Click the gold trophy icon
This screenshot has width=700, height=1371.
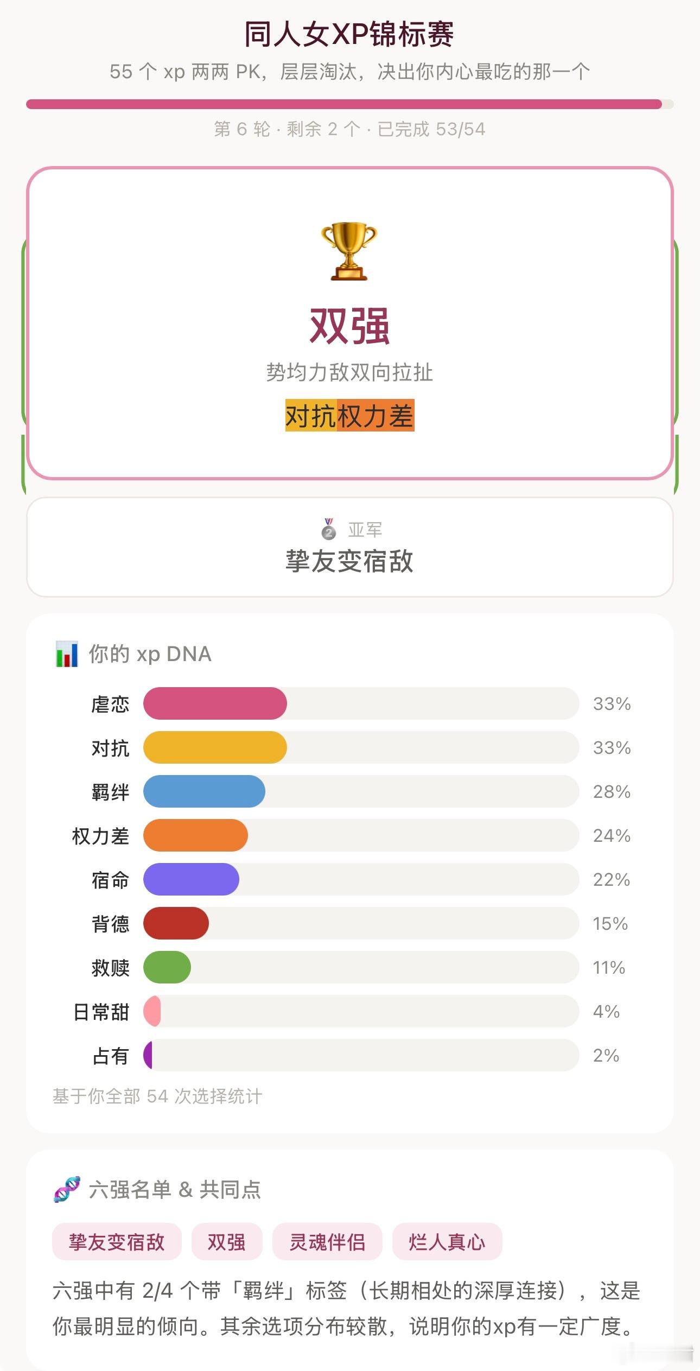point(349,251)
